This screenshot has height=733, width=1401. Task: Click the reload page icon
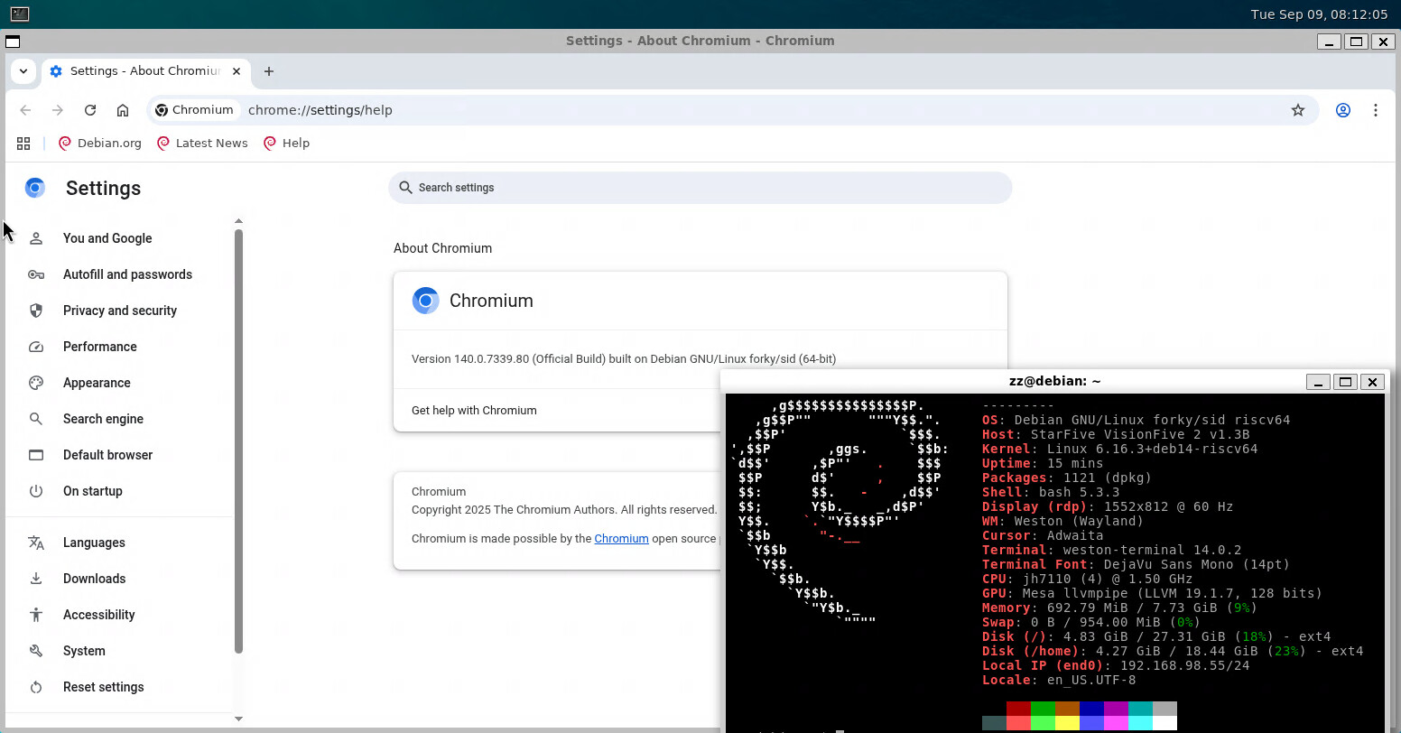pos(90,110)
